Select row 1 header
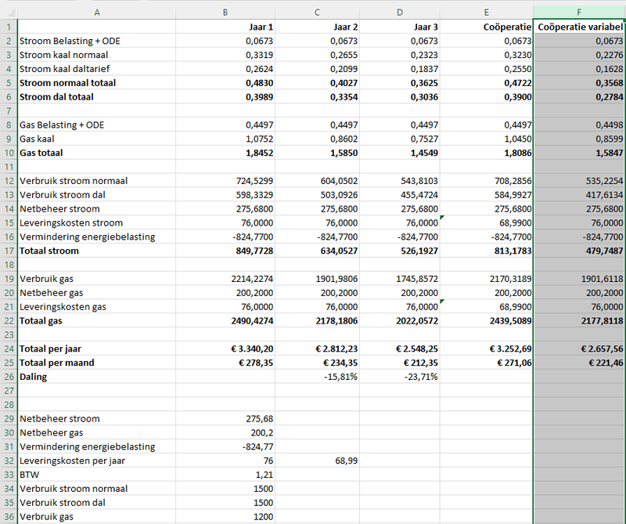 point(9,27)
